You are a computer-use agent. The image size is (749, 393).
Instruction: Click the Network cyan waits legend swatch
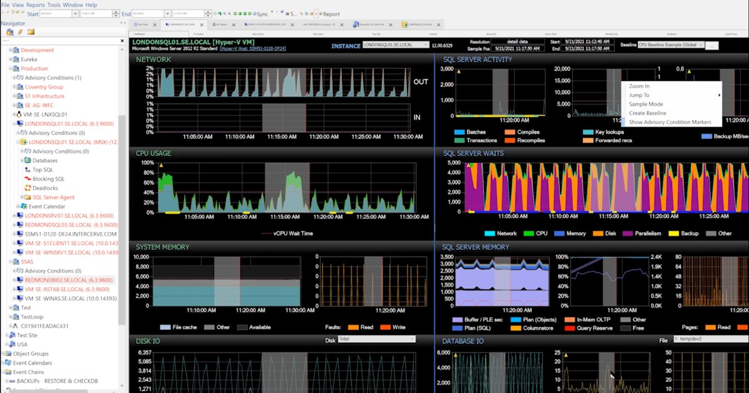pyautogui.click(x=489, y=233)
